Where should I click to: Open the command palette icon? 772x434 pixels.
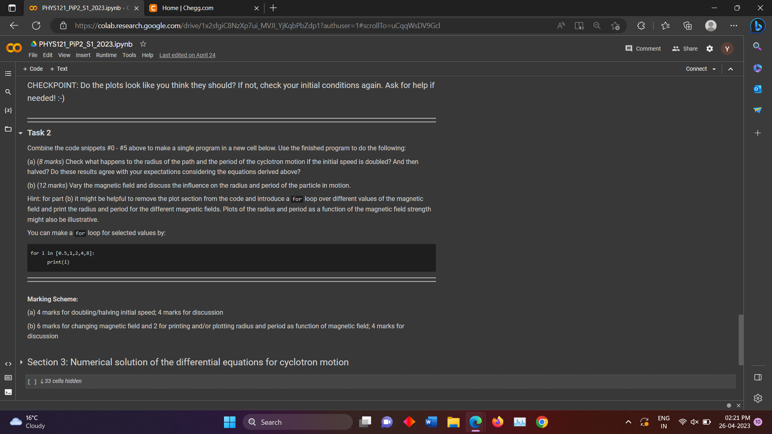8,378
